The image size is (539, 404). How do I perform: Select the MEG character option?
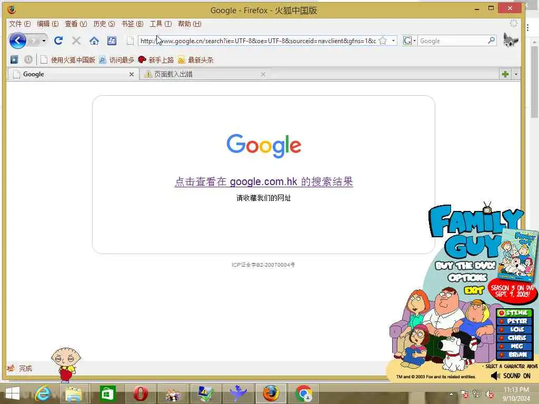point(515,346)
